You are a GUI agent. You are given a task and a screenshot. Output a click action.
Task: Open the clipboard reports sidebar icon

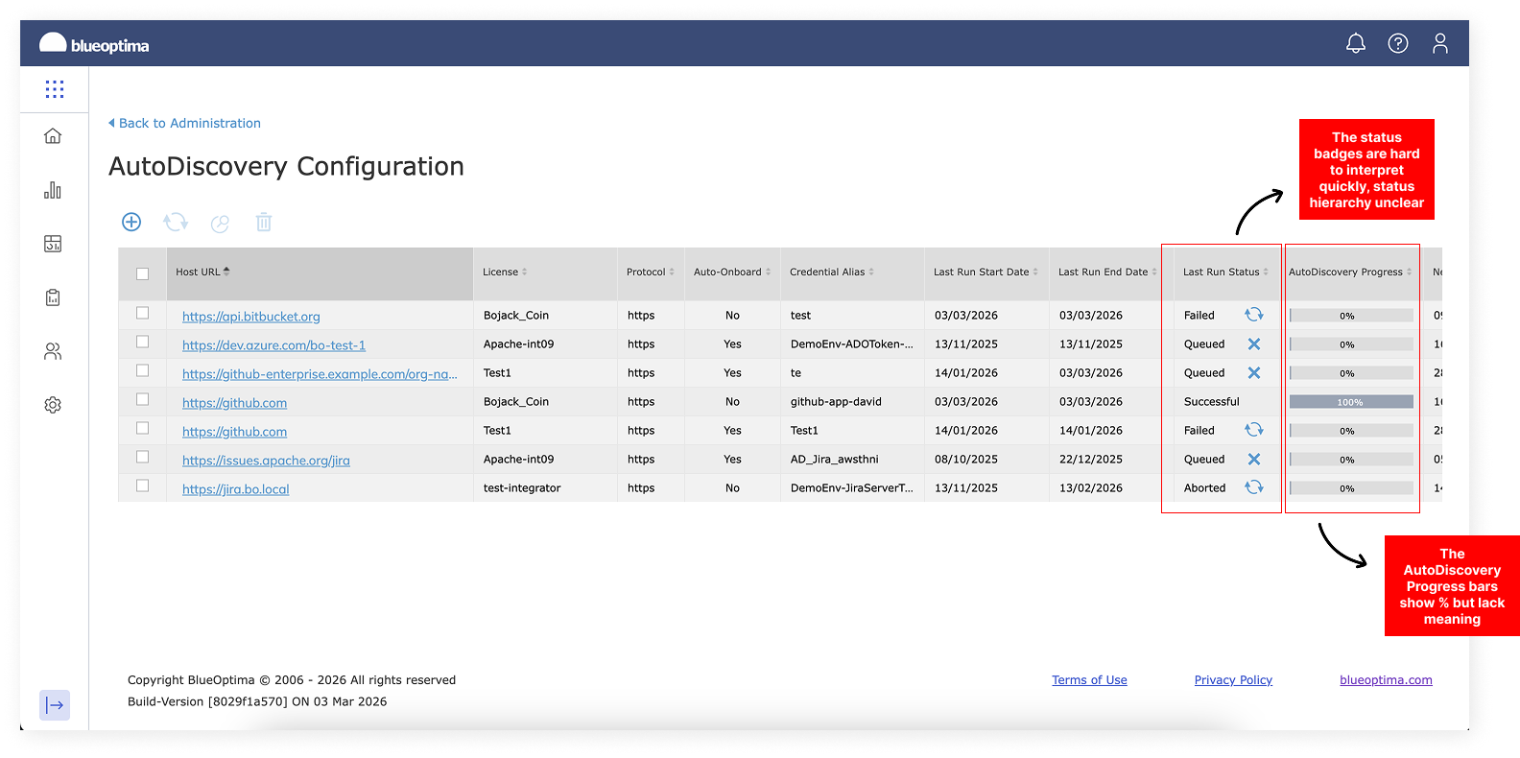pos(53,297)
